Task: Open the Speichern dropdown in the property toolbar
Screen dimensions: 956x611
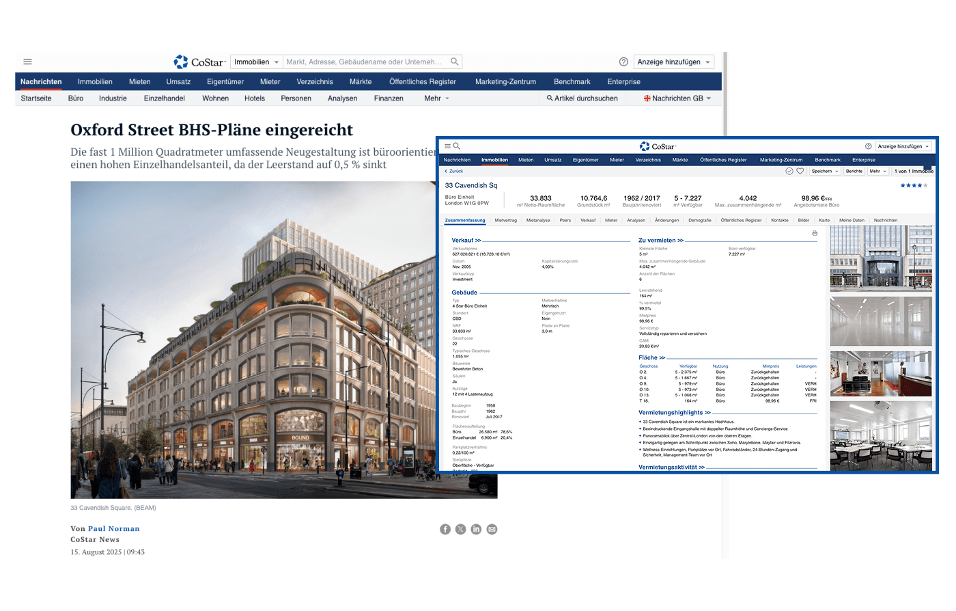Action: pos(824,171)
